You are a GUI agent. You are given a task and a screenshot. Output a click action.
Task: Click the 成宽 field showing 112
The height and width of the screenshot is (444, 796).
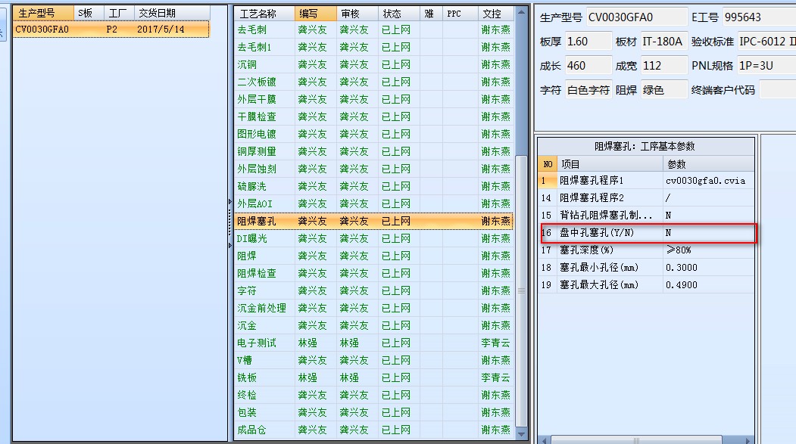pyautogui.click(x=664, y=66)
